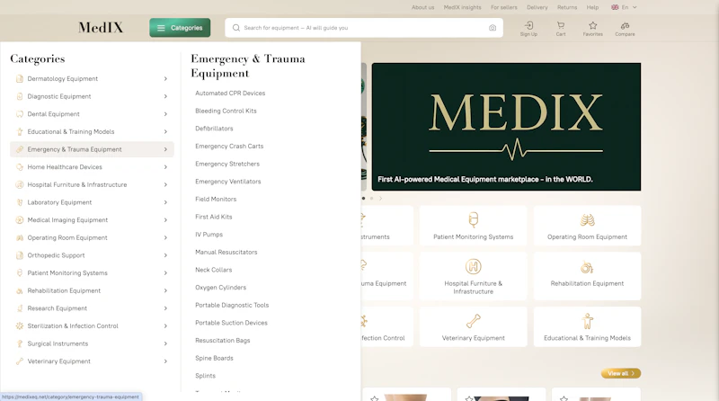Open the Cart icon
The width and height of the screenshot is (719, 401).
point(560,26)
